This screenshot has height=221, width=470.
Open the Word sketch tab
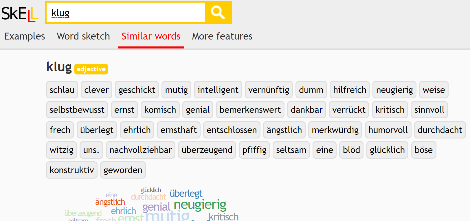point(83,36)
